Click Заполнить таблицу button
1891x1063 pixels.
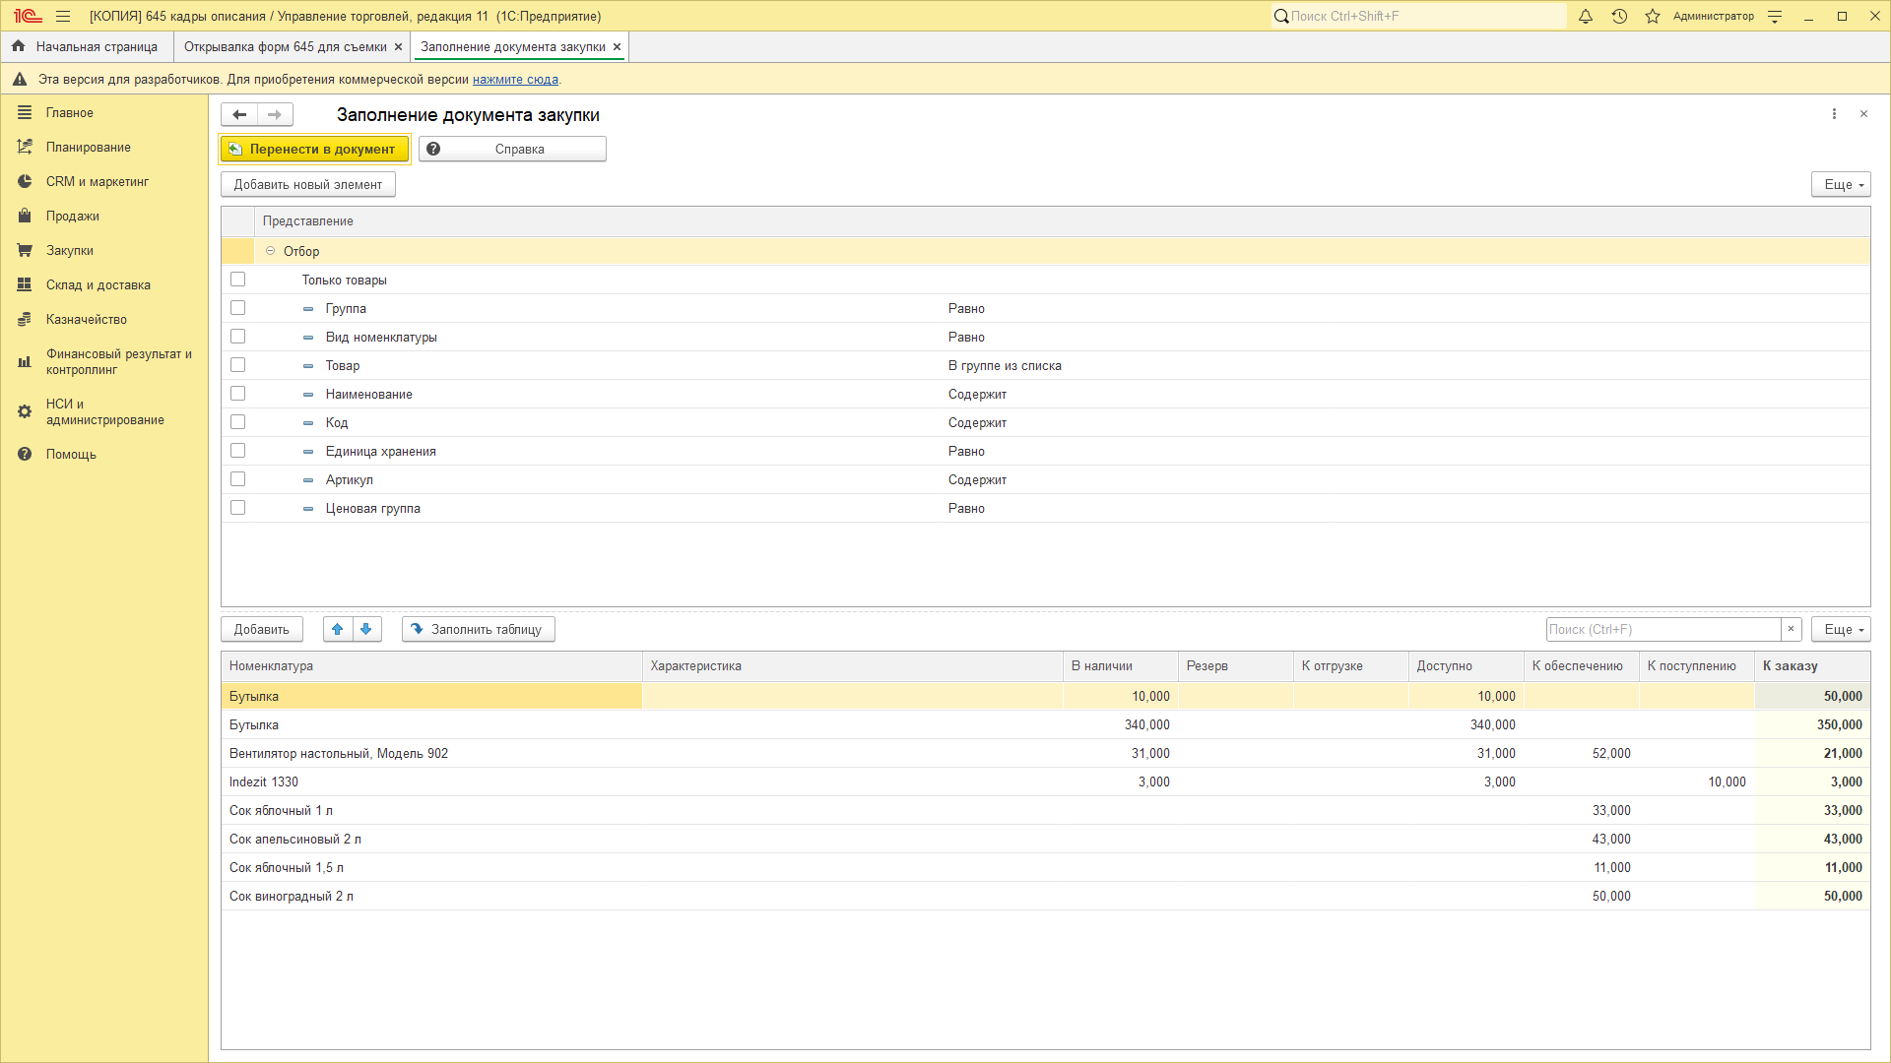(x=479, y=629)
